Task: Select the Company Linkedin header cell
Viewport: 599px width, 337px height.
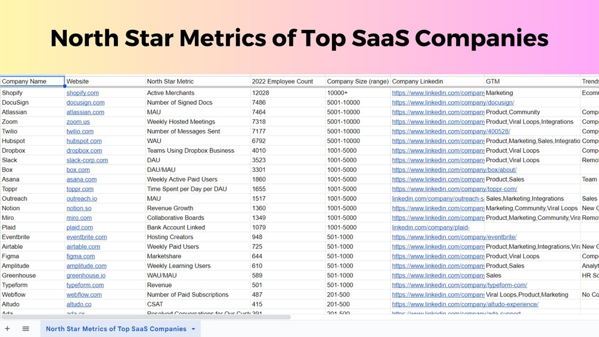Action: tap(437, 81)
